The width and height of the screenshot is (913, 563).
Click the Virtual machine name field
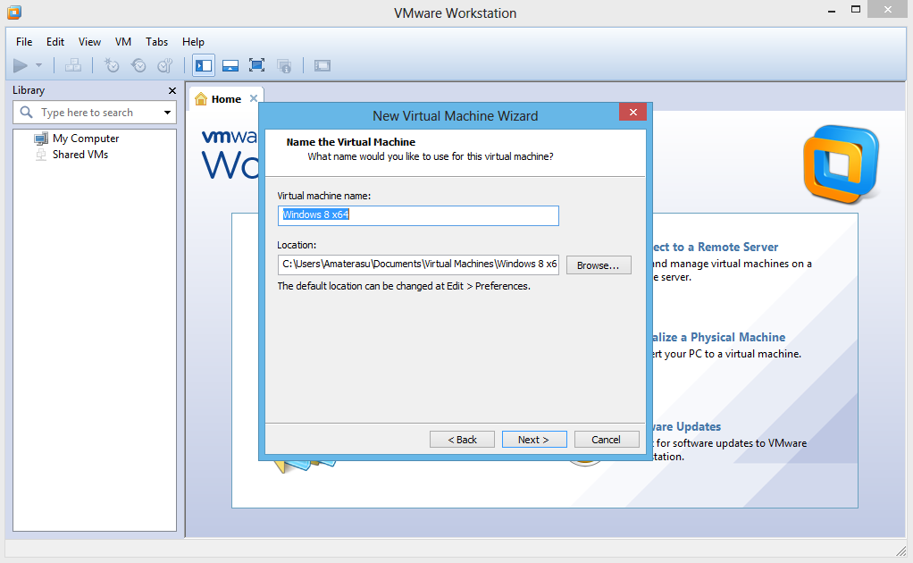[x=418, y=215]
